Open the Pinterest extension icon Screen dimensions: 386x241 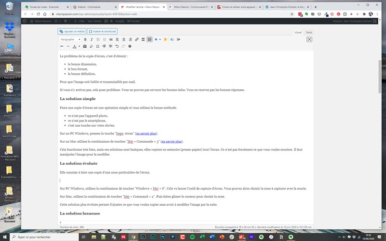click(x=339, y=14)
